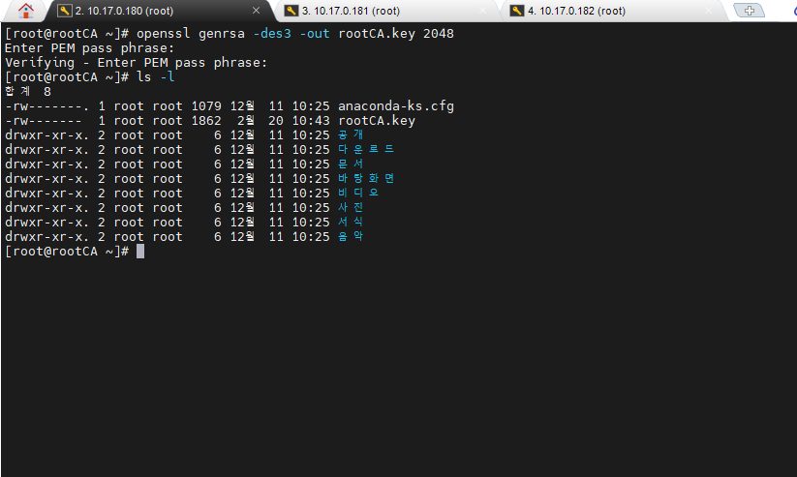Click the openssl genrsa command line

pyautogui.click(x=294, y=34)
